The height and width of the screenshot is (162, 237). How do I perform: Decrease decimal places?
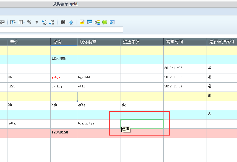pos(52,22)
